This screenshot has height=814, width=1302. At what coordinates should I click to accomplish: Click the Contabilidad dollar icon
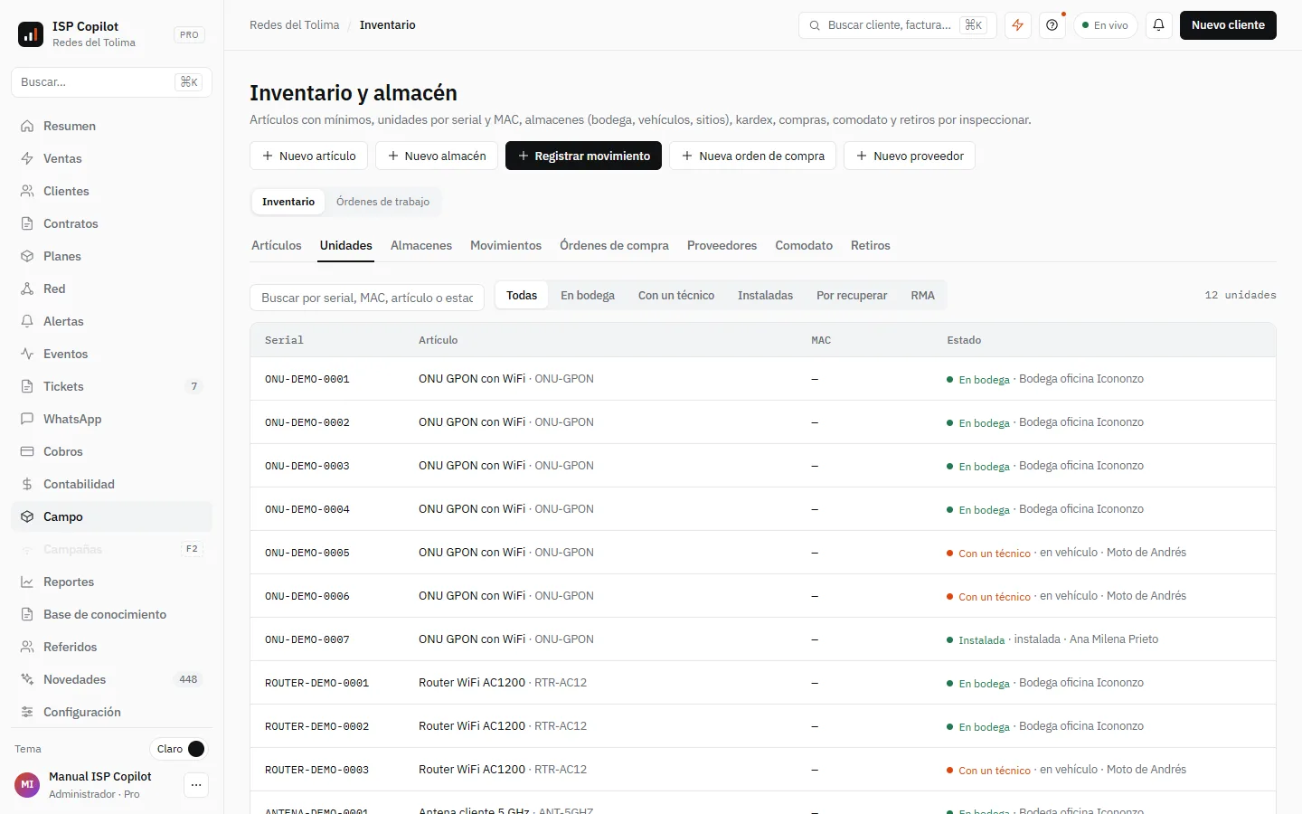coord(27,484)
